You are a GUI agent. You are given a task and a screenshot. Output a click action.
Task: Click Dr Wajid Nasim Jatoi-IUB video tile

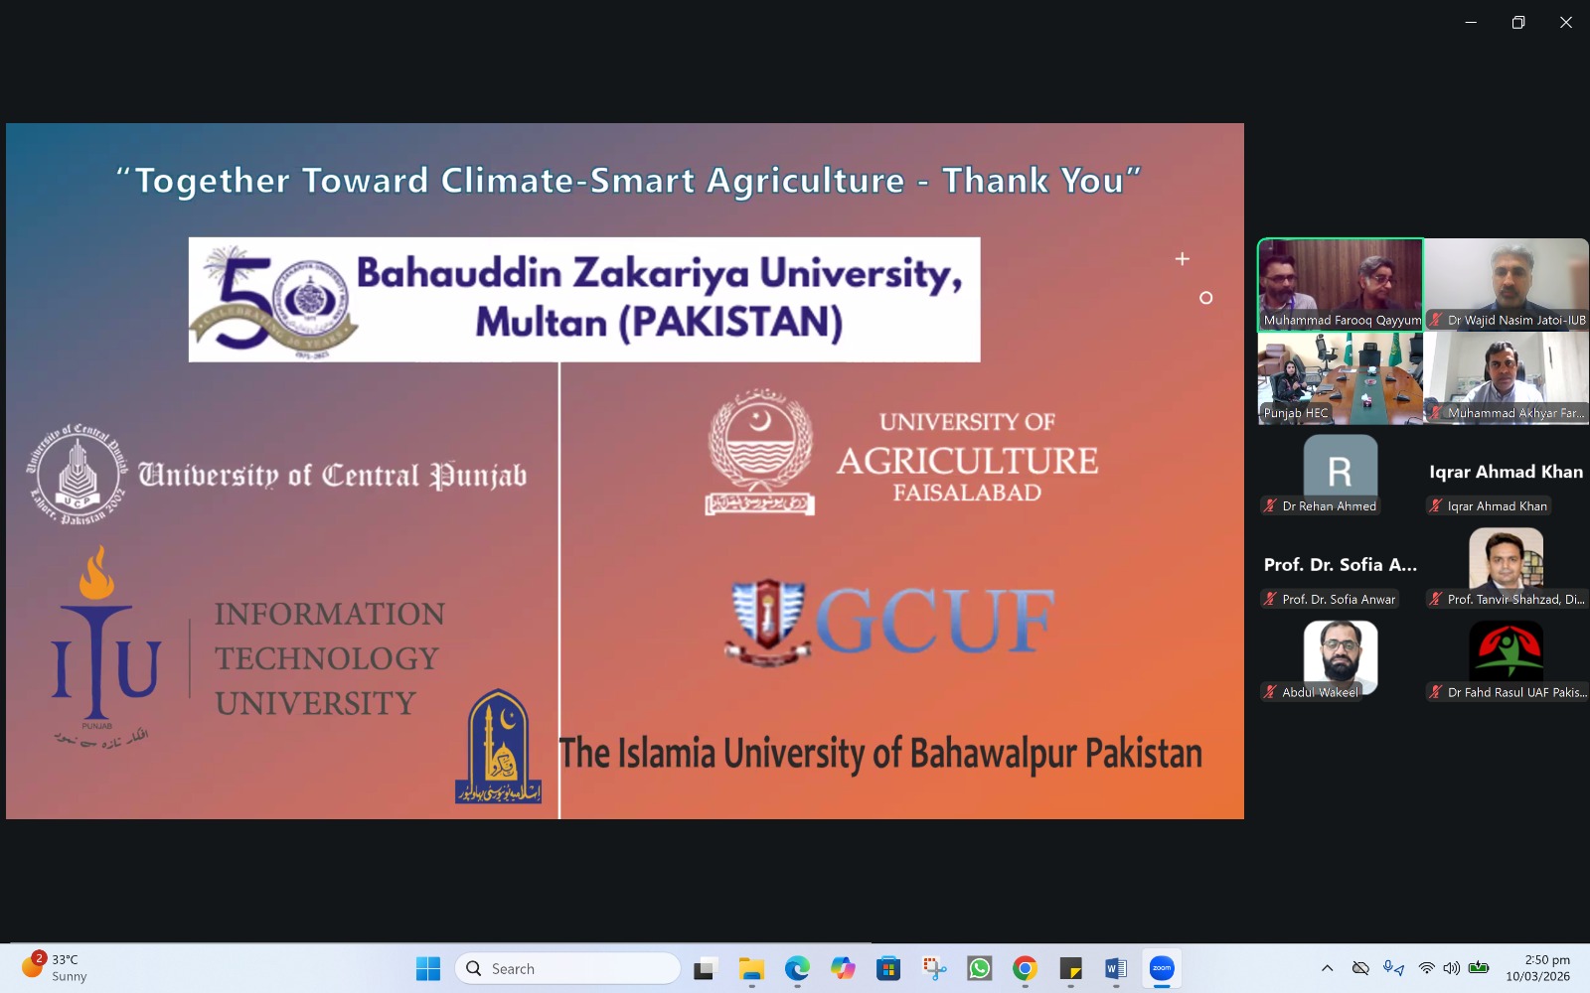coord(1507,283)
